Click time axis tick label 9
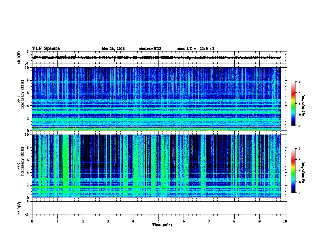321x248 pixels. click(259, 221)
